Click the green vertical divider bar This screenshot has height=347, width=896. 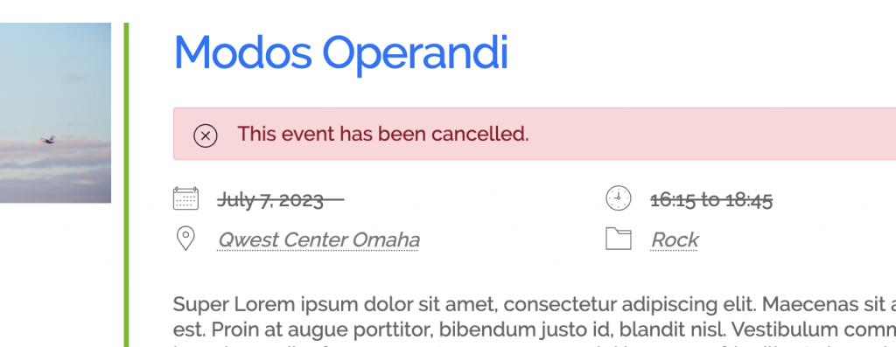126,185
